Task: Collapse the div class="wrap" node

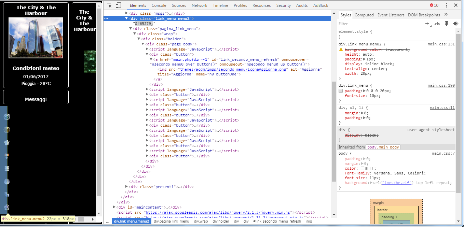Action: (x=135, y=34)
